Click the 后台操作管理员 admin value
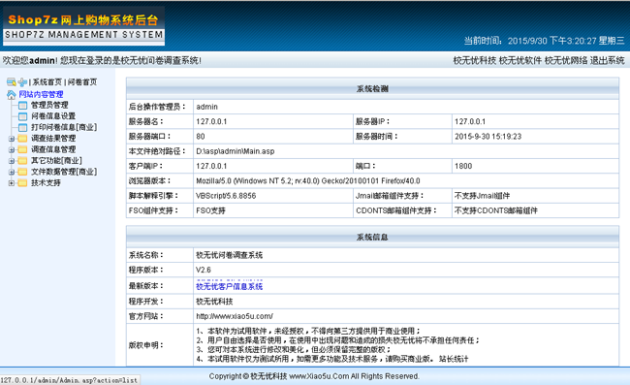The image size is (630, 385). coord(206,107)
